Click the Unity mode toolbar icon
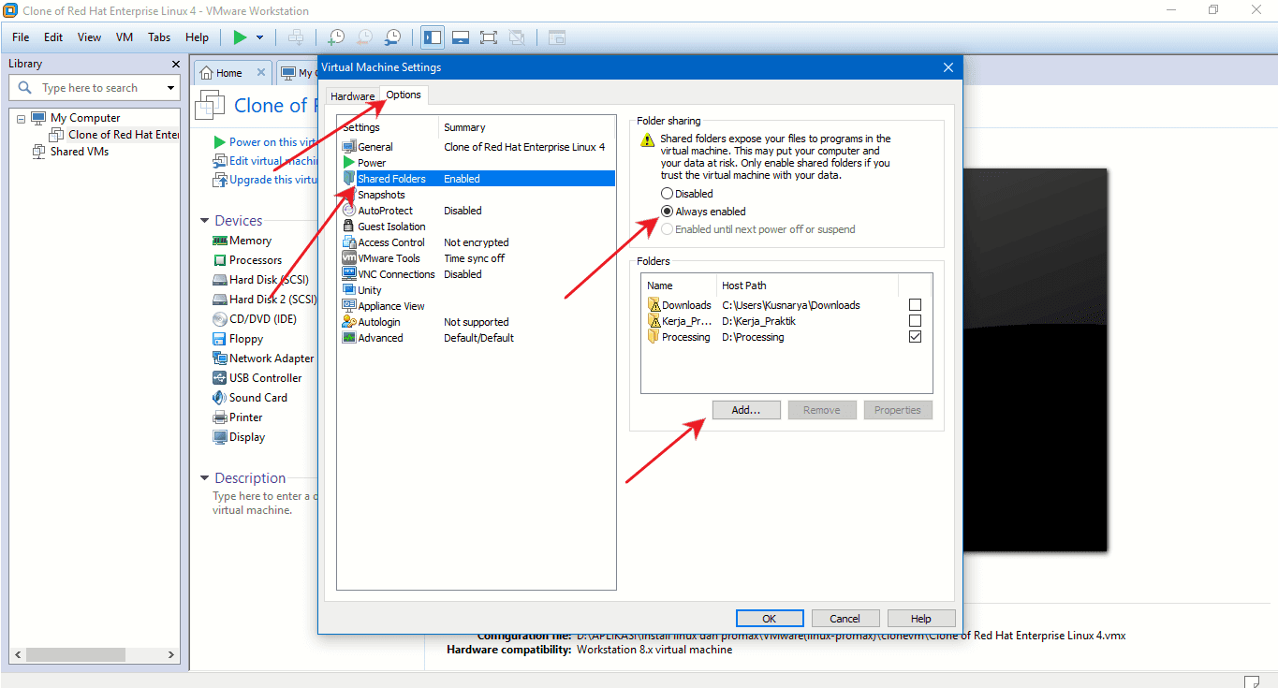This screenshot has width=1278, height=688. click(x=517, y=37)
